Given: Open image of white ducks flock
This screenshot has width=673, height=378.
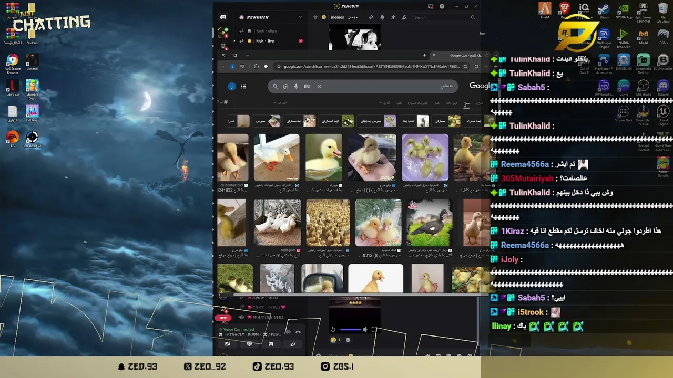Looking at the screenshot, I should 277,223.
